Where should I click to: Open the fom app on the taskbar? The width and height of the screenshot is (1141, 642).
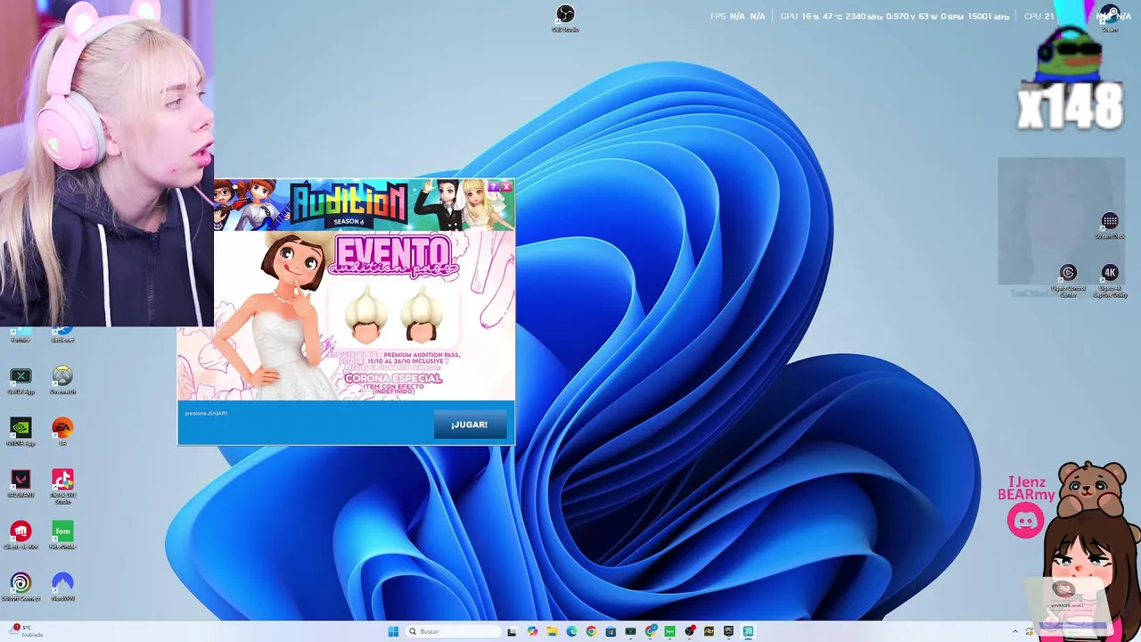pyautogui.click(x=669, y=631)
